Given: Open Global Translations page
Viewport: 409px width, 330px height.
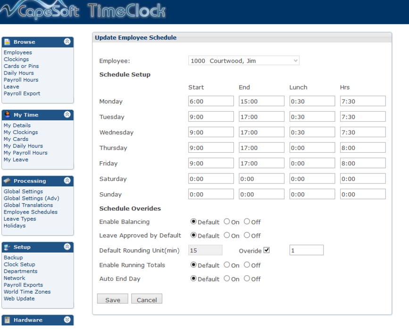Looking at the screenshot, I should (28, 205).
